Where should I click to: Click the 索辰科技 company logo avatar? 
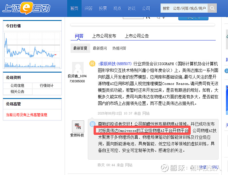tap(78, 126)
